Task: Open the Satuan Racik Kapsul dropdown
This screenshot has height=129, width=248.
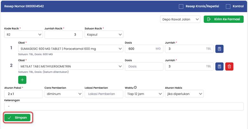Action: pos(104,34)
